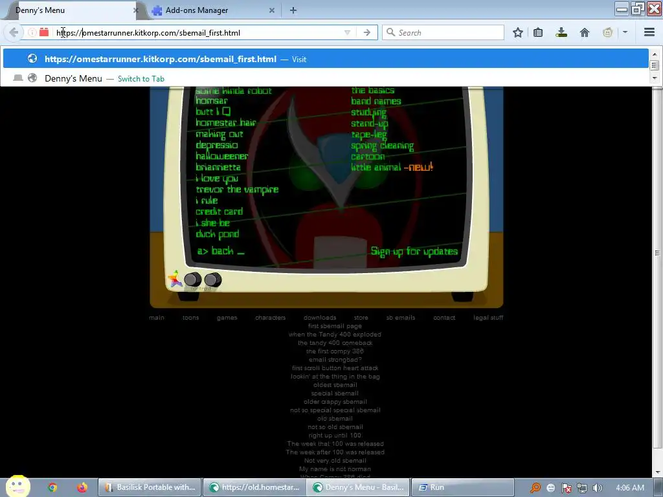Screen dimensions: 663x497
Task: Open the 'band names' email link
Action: click(x=376, y=101)
